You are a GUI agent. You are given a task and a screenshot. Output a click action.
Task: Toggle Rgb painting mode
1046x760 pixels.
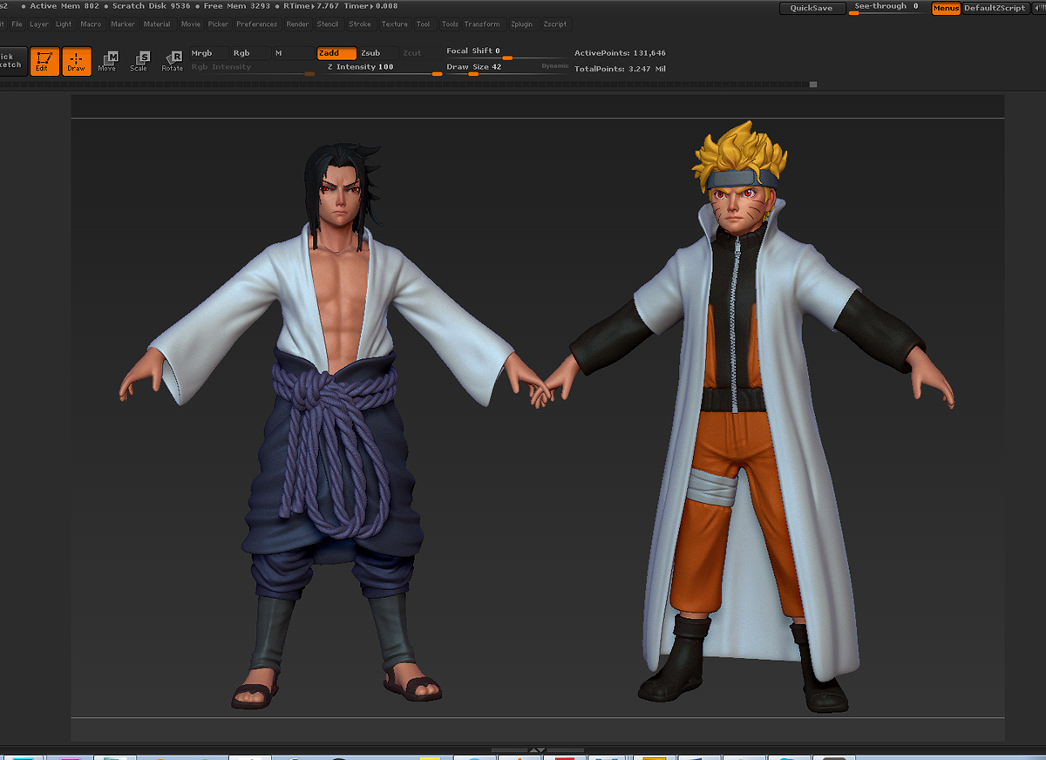click(x=251, y=53)
